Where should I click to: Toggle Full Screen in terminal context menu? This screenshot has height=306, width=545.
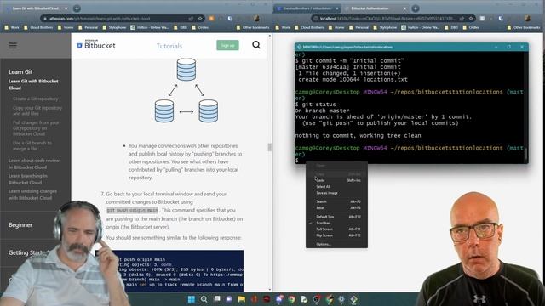336,229
